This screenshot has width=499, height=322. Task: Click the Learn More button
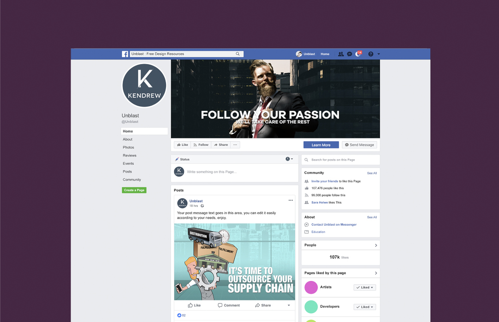click(x=321, y=145)
